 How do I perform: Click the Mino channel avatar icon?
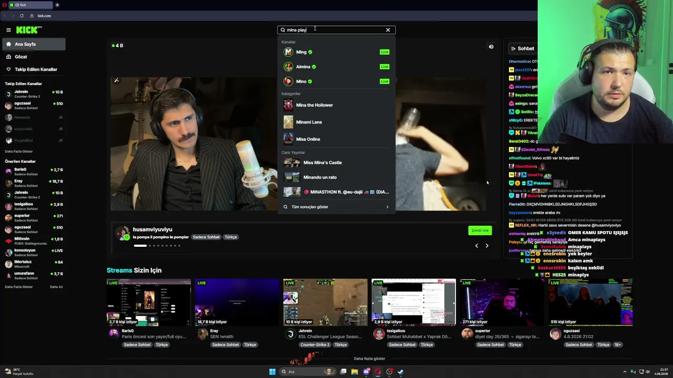tap(288, 81)
